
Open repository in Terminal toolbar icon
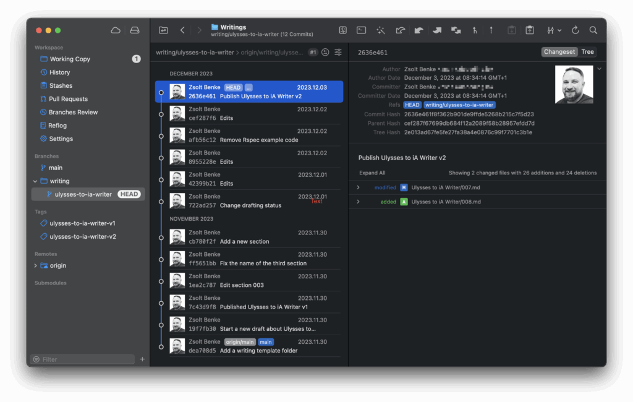361,30
